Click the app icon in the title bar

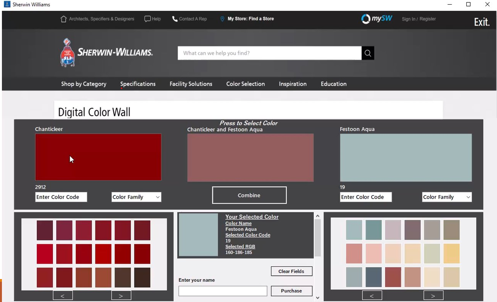(7, 5)
